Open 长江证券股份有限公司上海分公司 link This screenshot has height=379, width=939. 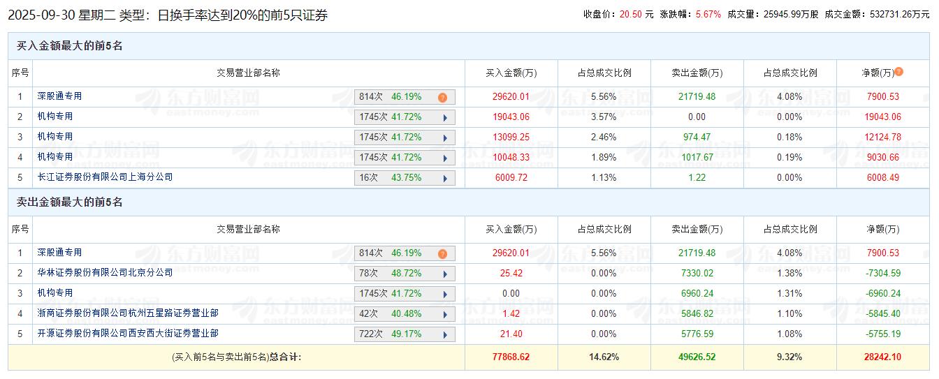pyautogui.click(x=105, y=177)
